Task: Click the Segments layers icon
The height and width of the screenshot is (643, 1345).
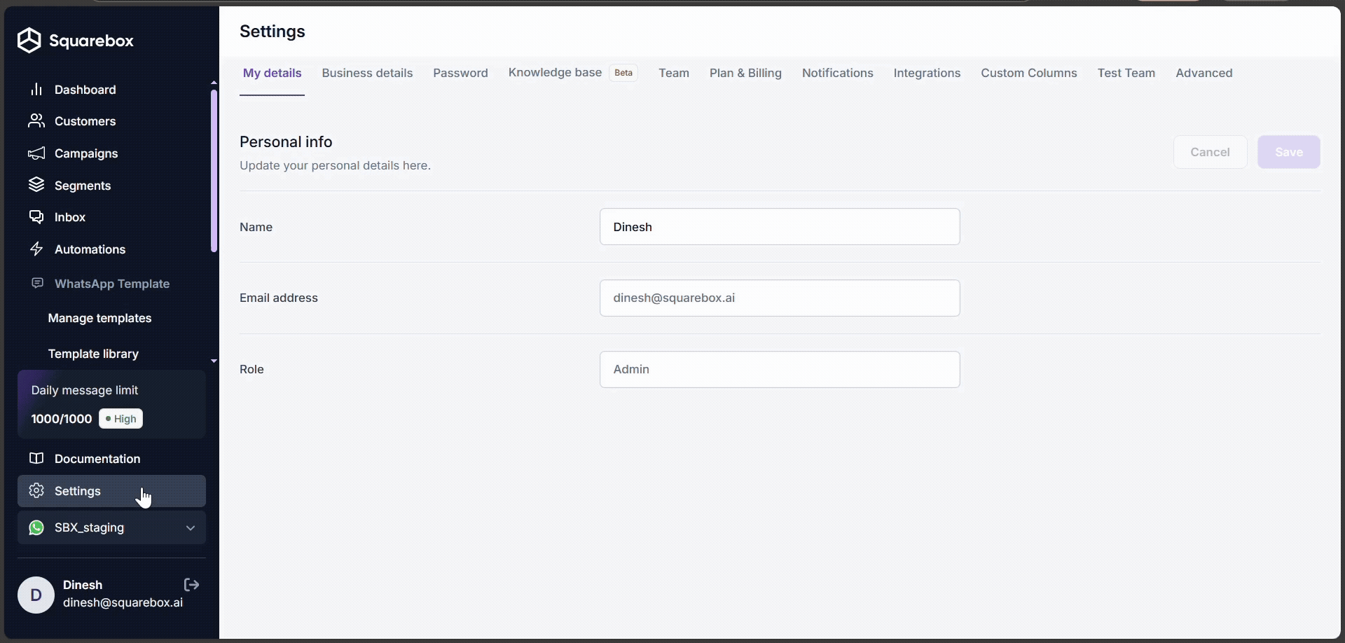Action: point(36,185)
